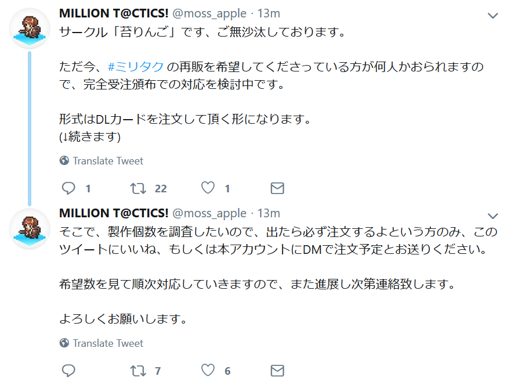Open first tweet's 13m timestamp
This screenshot has height=391, width=507.
(268, 13)
